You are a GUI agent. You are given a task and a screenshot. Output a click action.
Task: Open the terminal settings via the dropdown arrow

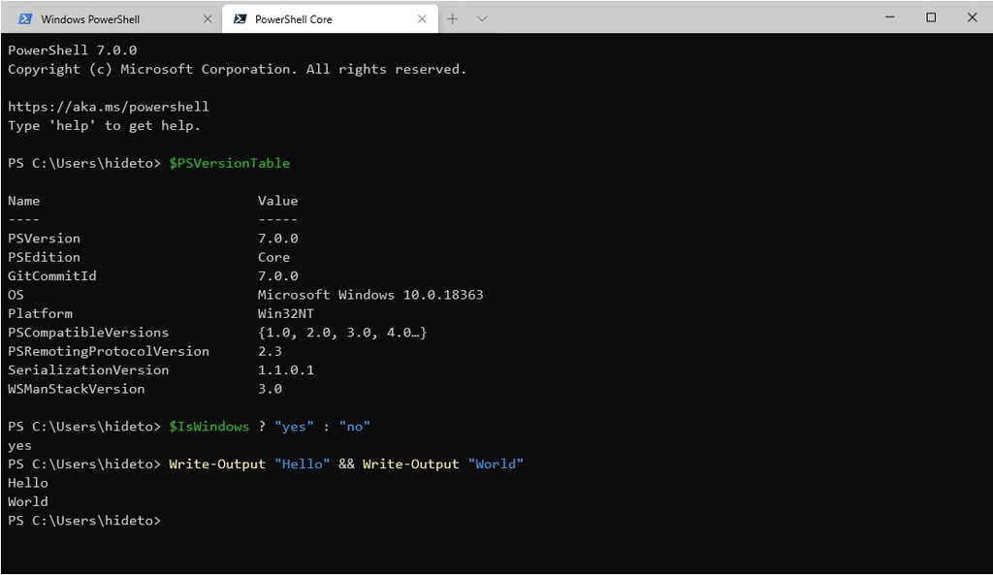(481, 18)
